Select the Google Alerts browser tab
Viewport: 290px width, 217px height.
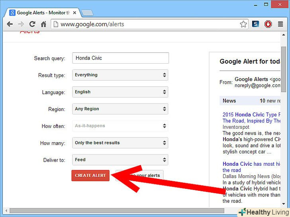point(43,13)
